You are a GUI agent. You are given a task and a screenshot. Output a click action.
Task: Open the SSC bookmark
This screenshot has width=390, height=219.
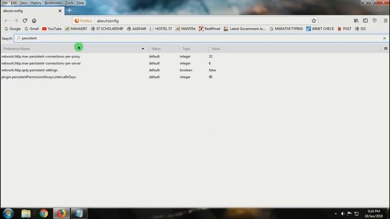click(x=360, y=29)
